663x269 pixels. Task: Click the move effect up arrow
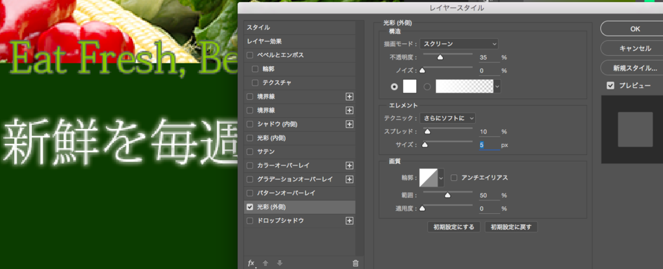click(265, 263)
